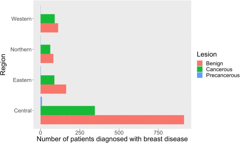Viewport: 240px width, 143px height.
Task: Select the Central region's green Cancerous bar
Action: click(68, 110)
